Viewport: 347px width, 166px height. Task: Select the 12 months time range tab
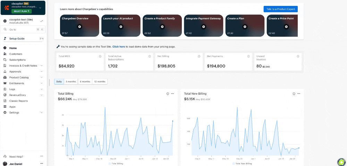tap(100, 81)
